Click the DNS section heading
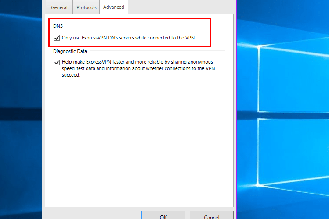This screenshot has width=329, height=219. pyautogui.click(x=58, y=26)
